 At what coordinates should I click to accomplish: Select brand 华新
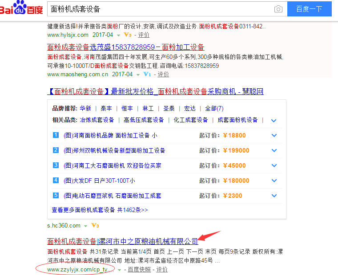(85, 108)
